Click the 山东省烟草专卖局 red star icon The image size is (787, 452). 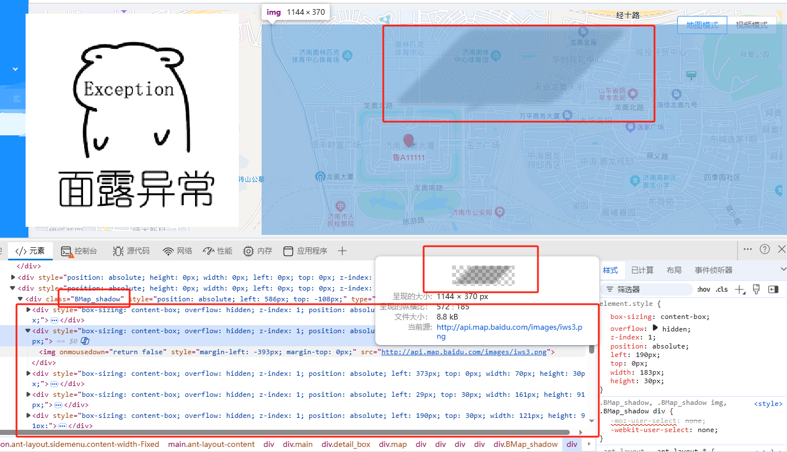[634, 93]
